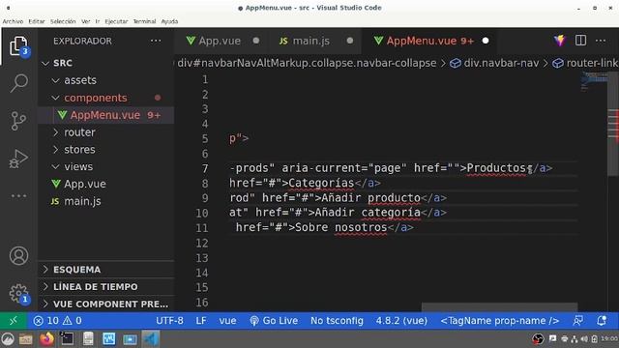Click Go Live in status bar
This screenshot has width=619, height=348.
coord(274,320)
